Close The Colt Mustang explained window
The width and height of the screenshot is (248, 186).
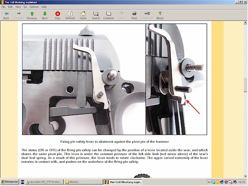click(x=245, y=2)
